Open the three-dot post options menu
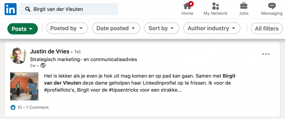 coord(266,54)
